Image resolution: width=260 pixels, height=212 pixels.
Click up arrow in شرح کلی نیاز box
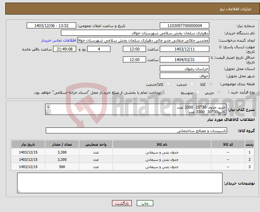pyautogui.click(x=48, y=105)
